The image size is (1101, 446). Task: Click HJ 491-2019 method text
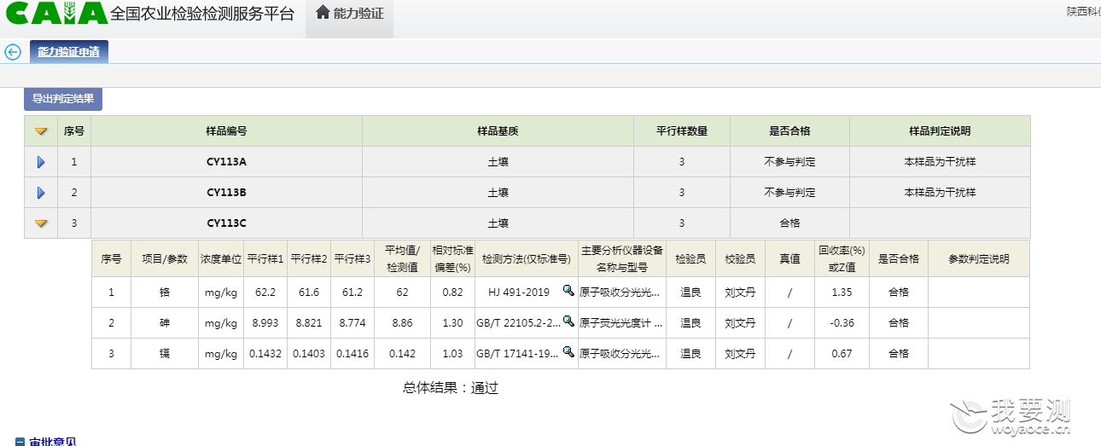click(519, 292)
